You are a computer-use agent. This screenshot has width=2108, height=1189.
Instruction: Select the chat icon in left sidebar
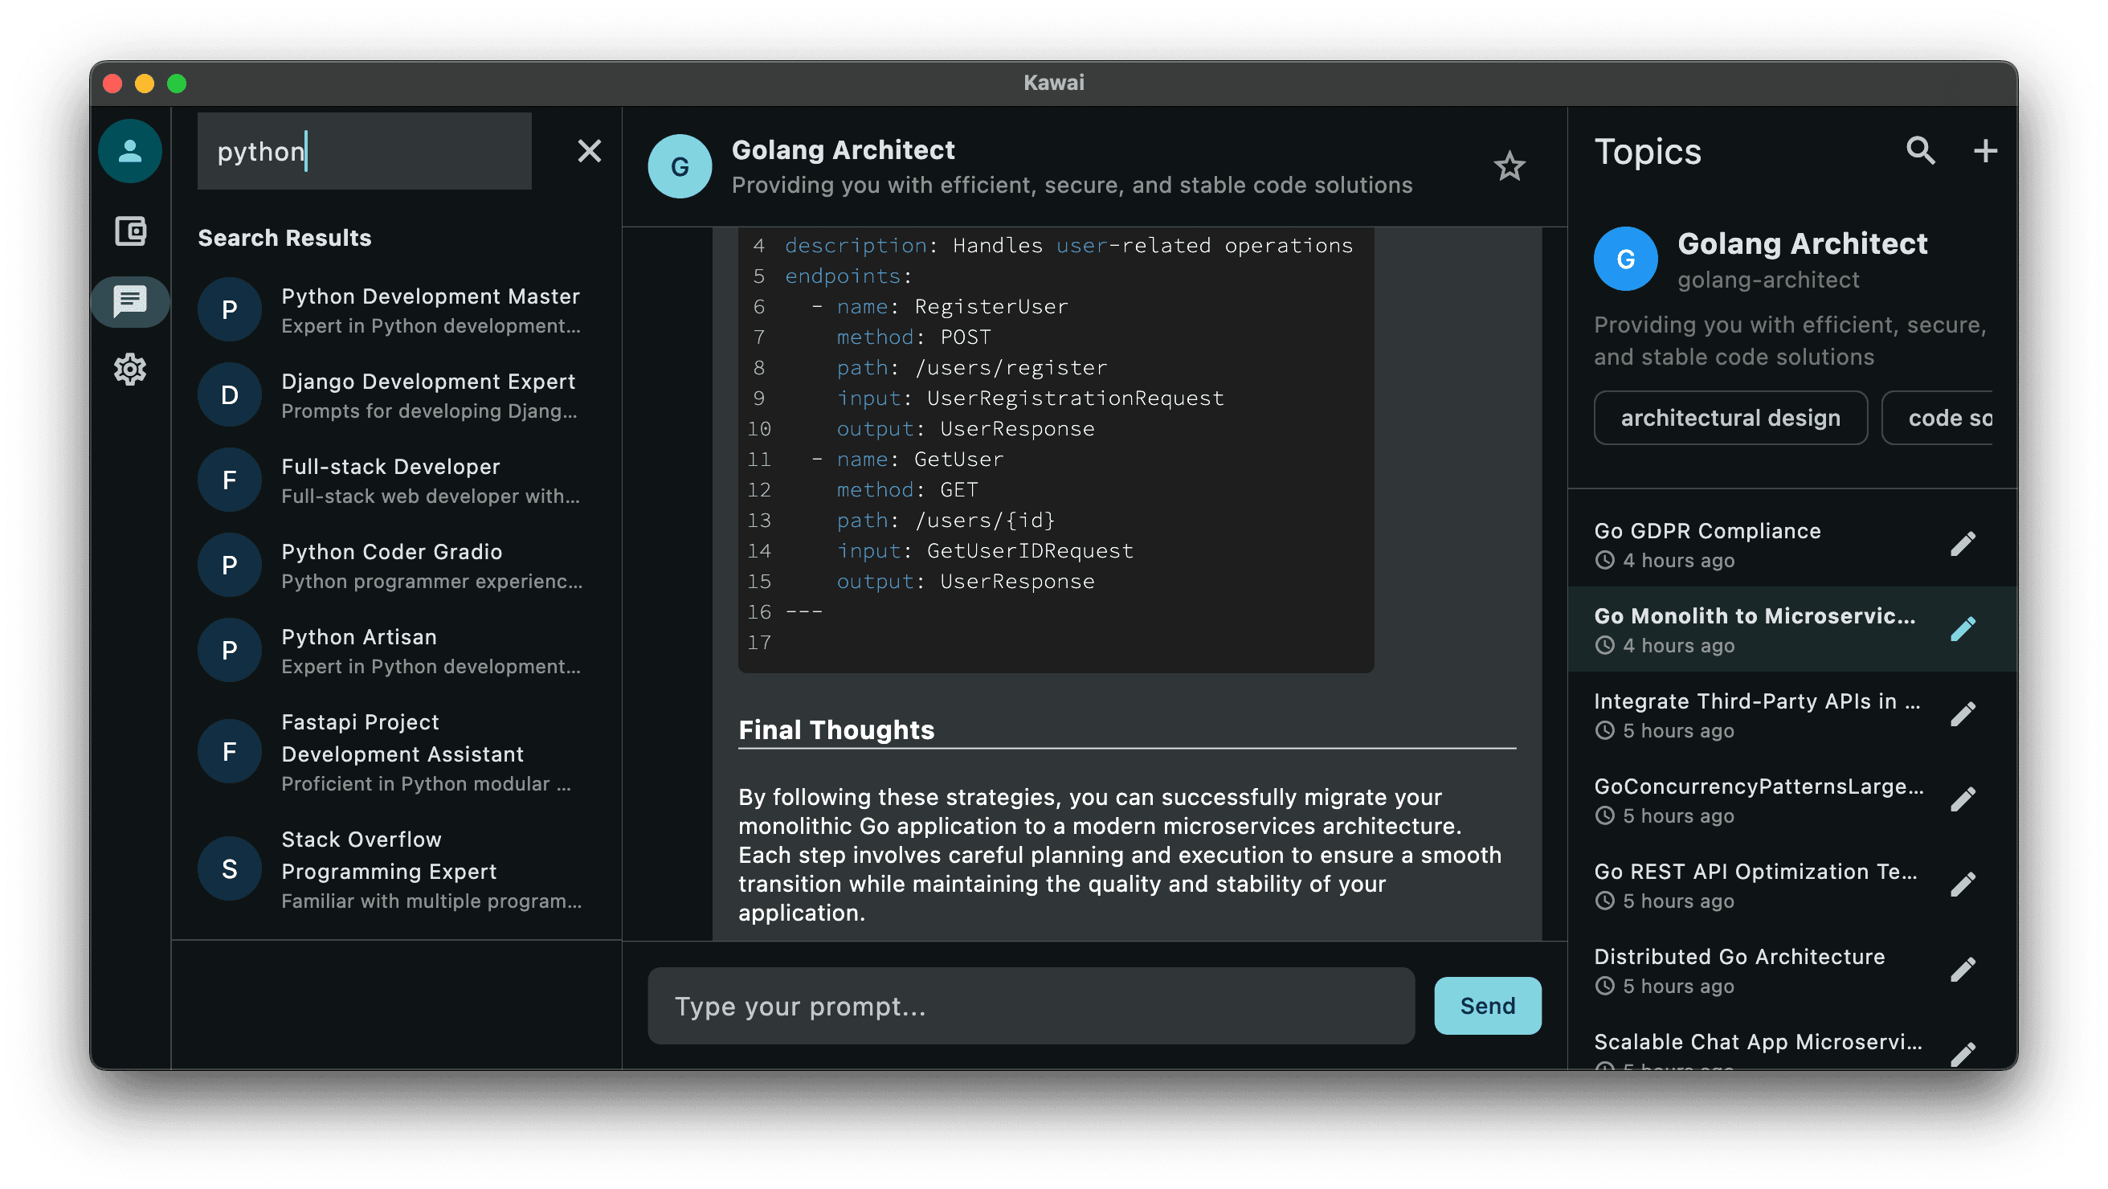(x=130, y=301)
